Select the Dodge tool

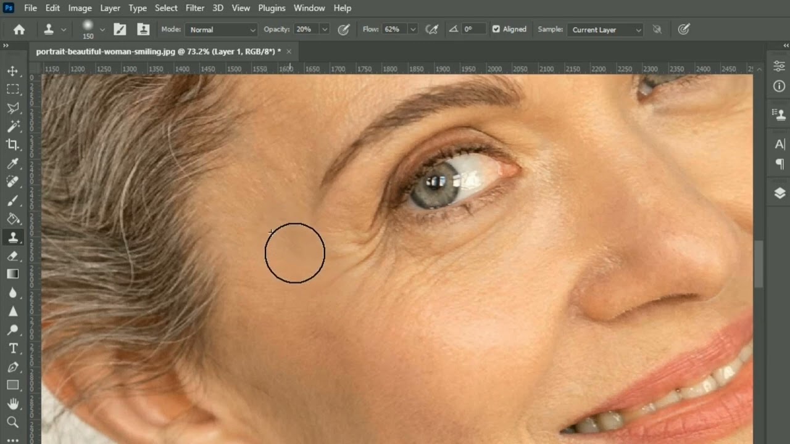coord(12,330)
